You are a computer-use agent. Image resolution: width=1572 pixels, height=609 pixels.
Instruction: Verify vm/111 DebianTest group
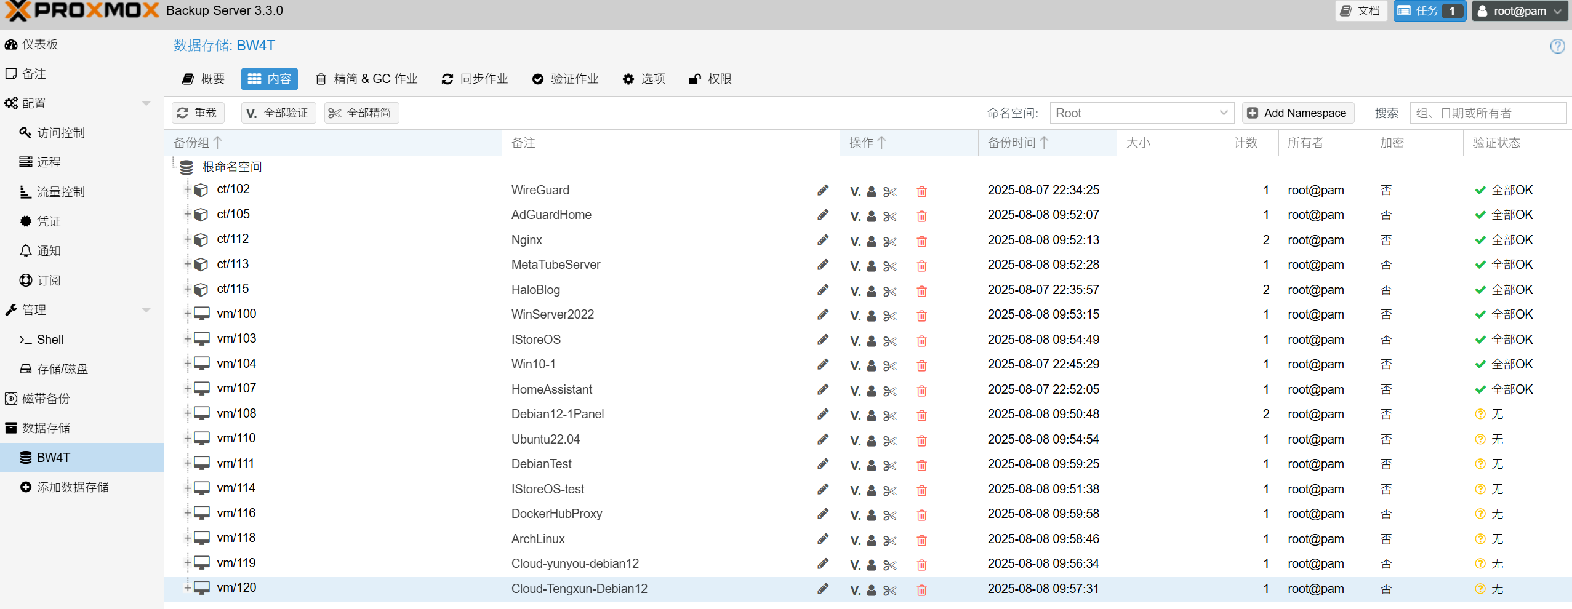pos(855,466)
